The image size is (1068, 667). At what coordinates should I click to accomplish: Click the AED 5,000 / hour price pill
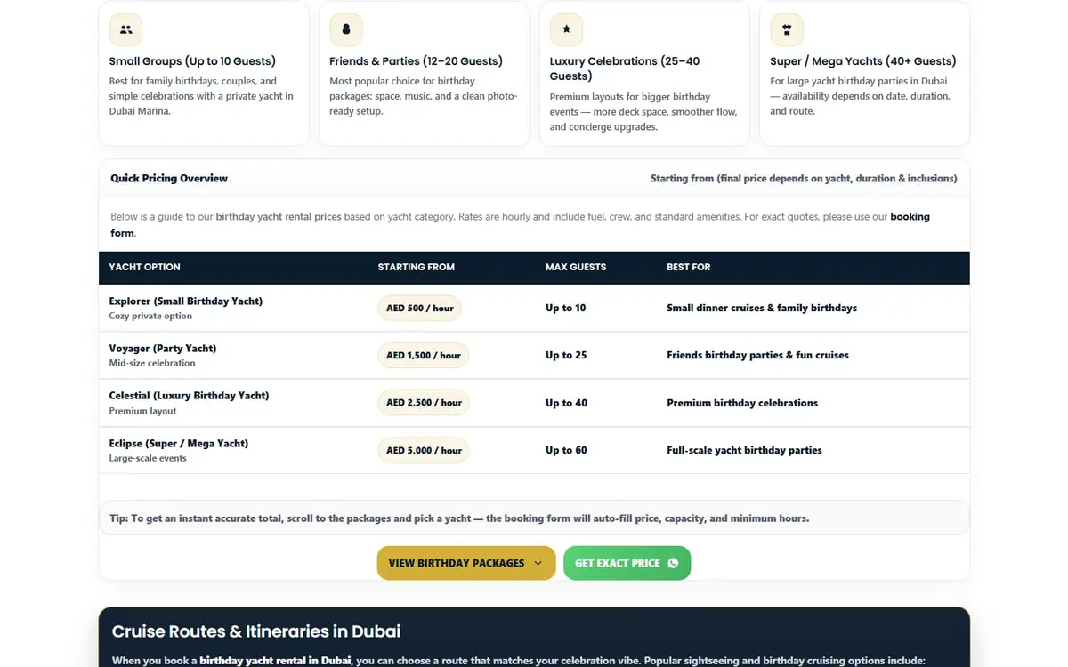[x=424, y=450]
